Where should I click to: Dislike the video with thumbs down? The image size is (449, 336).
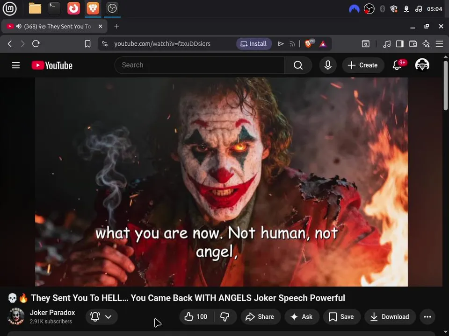(x=225, y=316)
